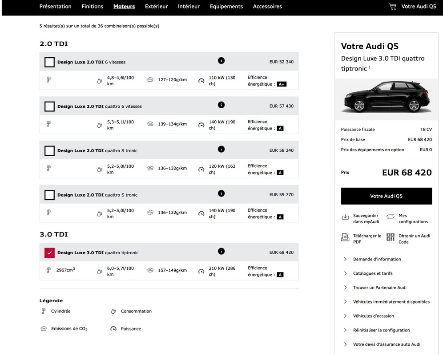Uncheck Design Luxe 3.0 TDI quattro tiptronic
The width and height of the screenshot is (443, 355).
[x=49, y=252]
